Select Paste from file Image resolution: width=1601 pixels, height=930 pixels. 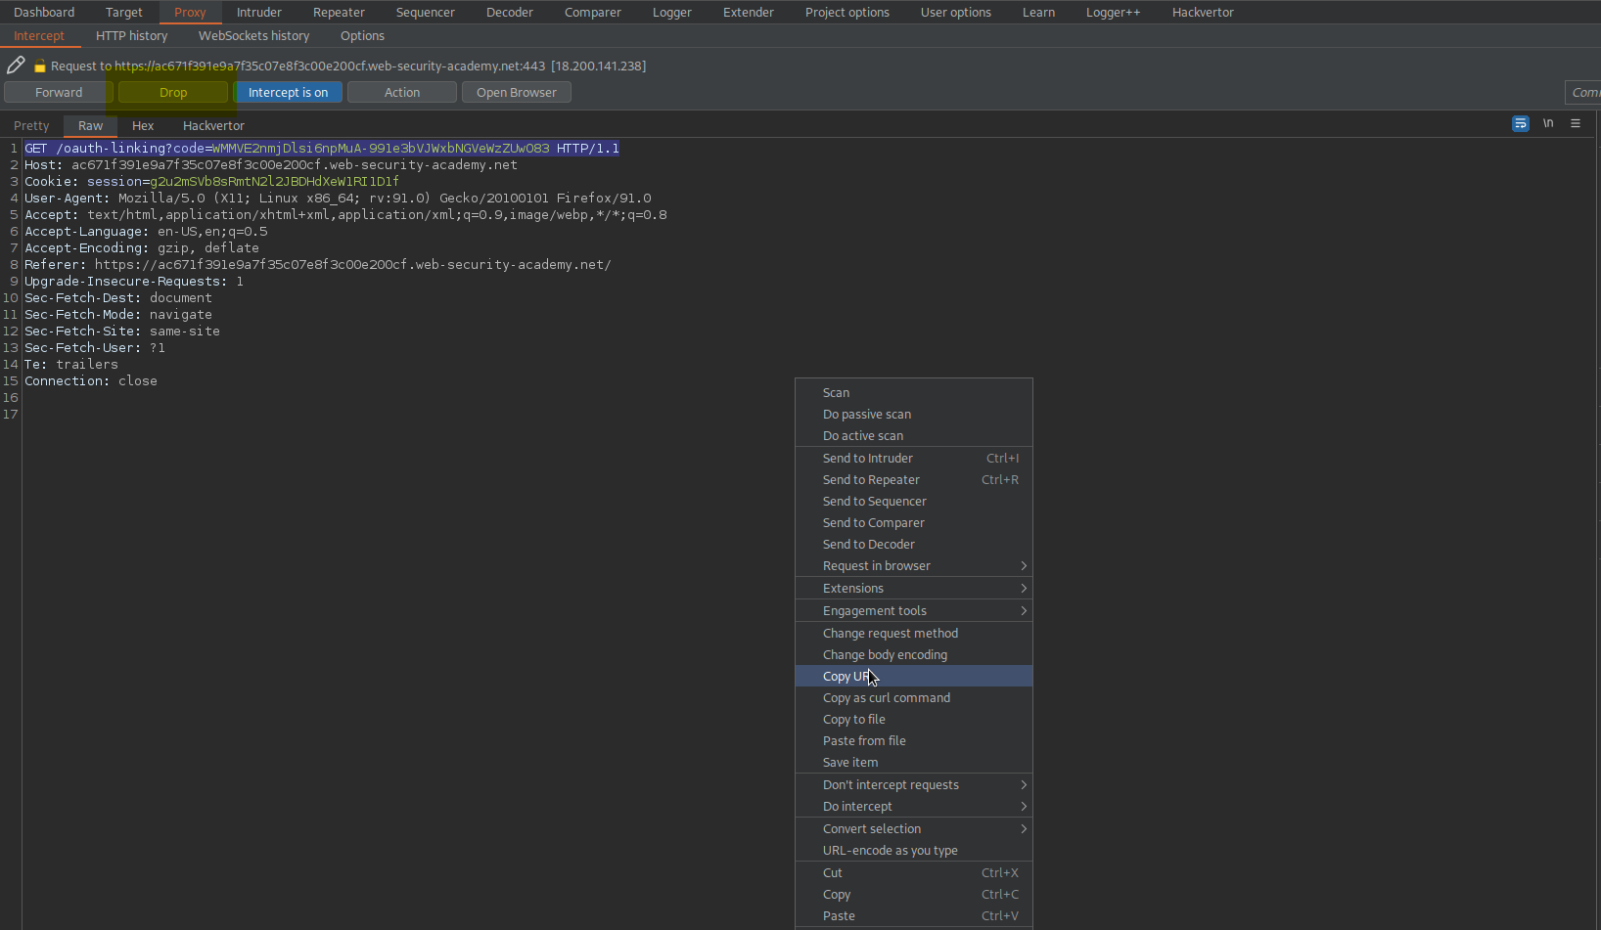point(914,740)
